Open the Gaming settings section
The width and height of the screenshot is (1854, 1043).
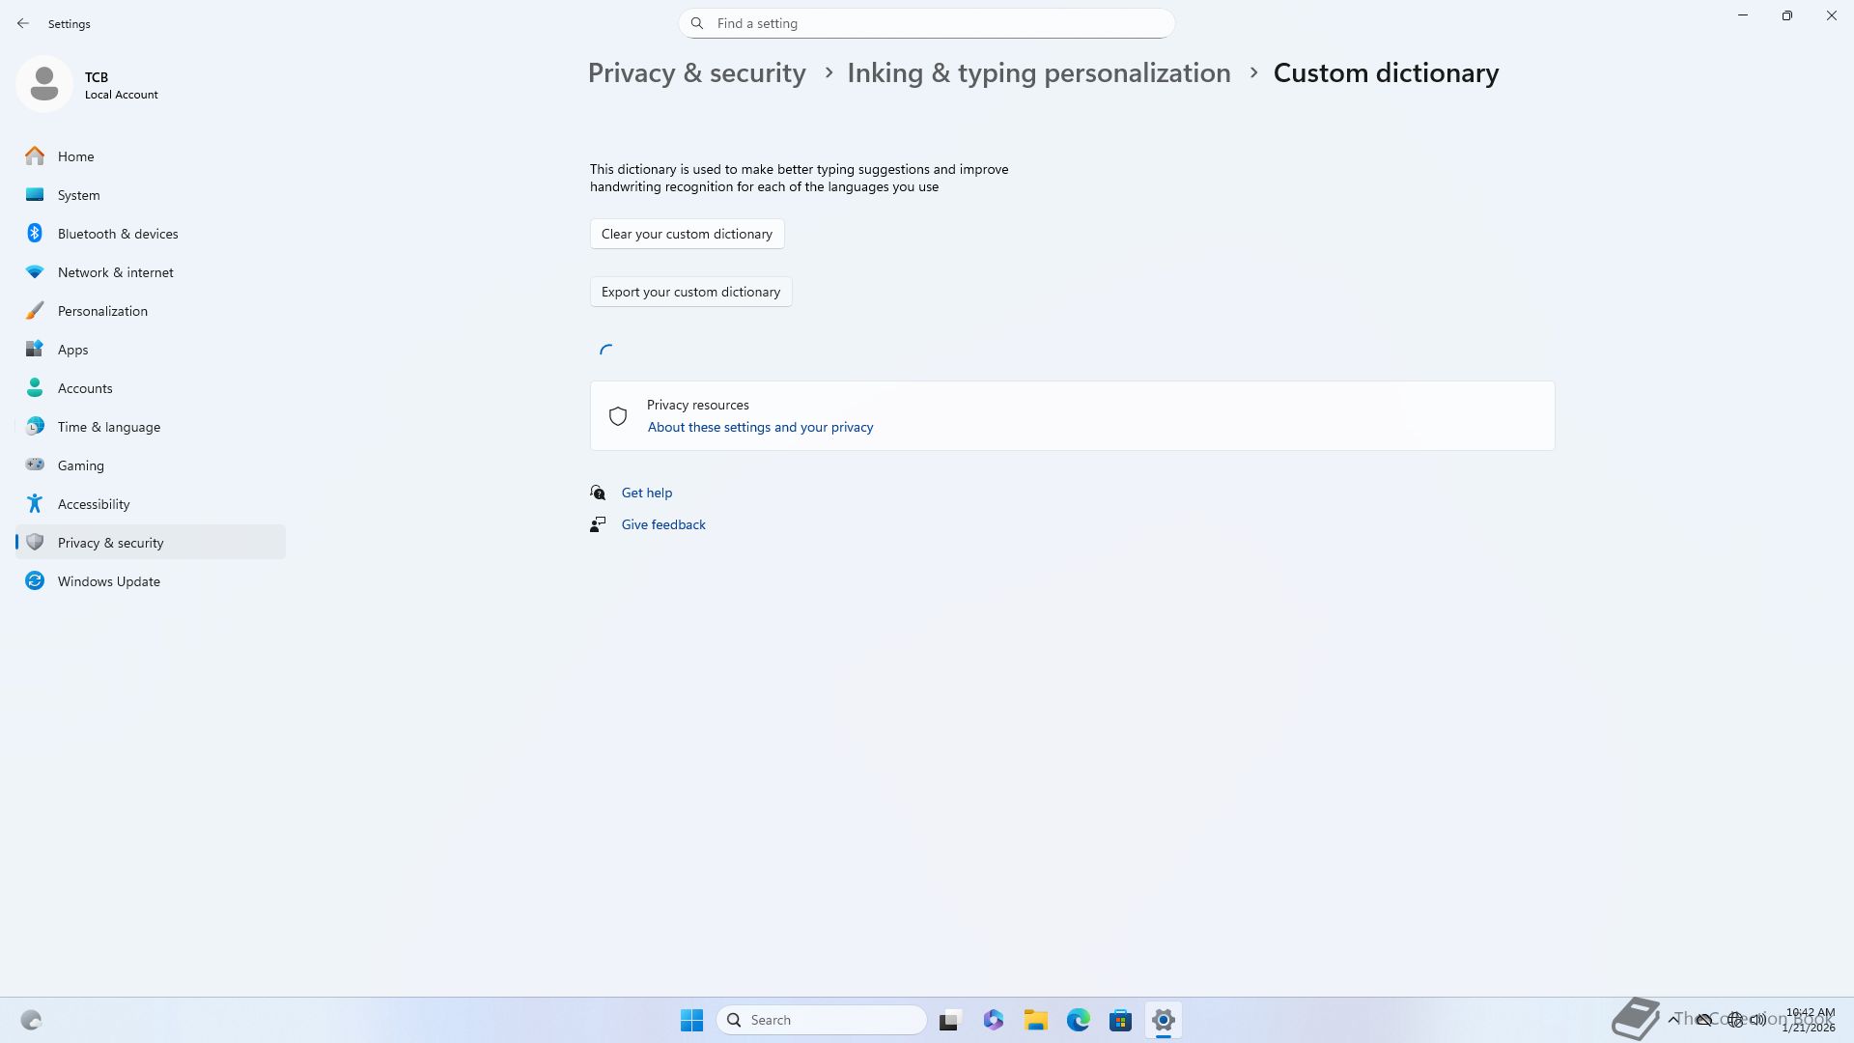(x=80, y=465)
